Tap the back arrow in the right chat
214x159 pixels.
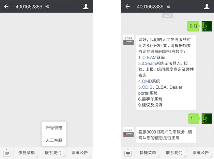click(127, 6)
